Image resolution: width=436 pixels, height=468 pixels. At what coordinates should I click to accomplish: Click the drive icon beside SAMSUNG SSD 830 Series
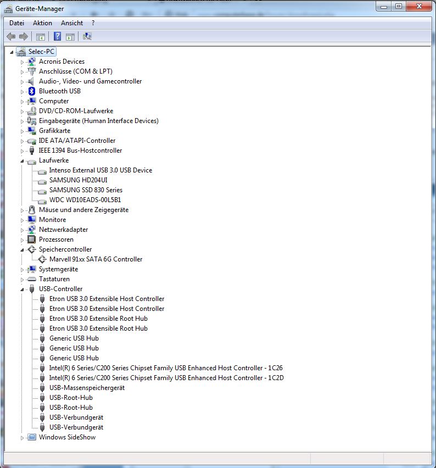[42, 191]
